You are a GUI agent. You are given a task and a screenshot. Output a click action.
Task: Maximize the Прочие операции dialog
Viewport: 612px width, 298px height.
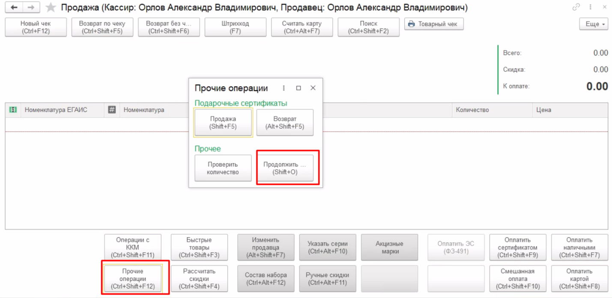click(x=299, y=88)
